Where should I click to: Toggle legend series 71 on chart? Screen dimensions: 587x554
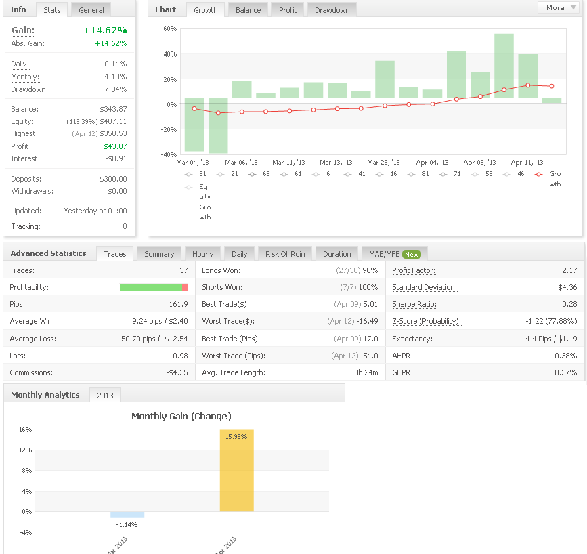pyautogui.click(x=450, y=174)
